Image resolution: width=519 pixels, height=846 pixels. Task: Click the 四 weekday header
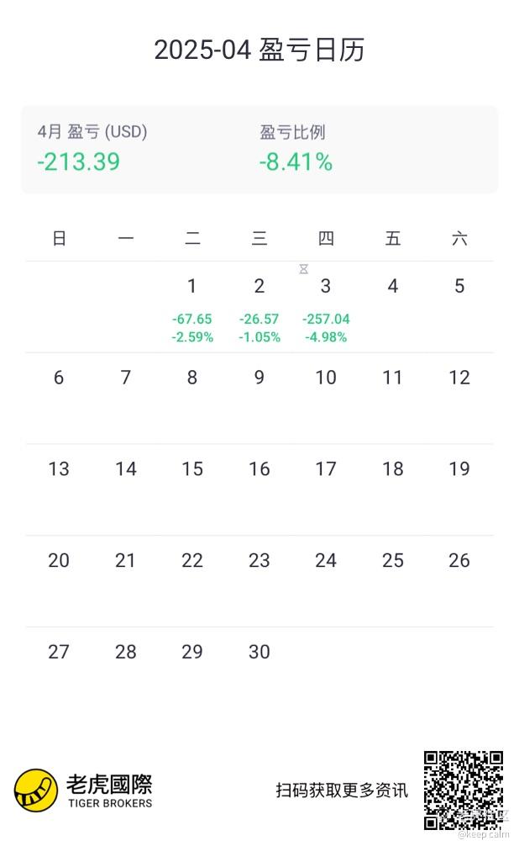click(326, 239)
